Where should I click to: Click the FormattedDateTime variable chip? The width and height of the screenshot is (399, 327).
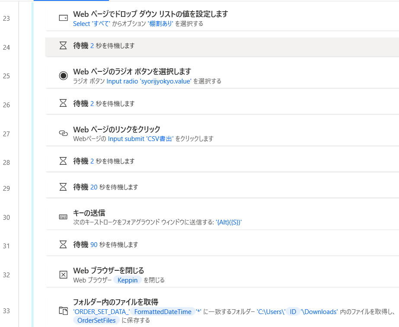point(163,312)
